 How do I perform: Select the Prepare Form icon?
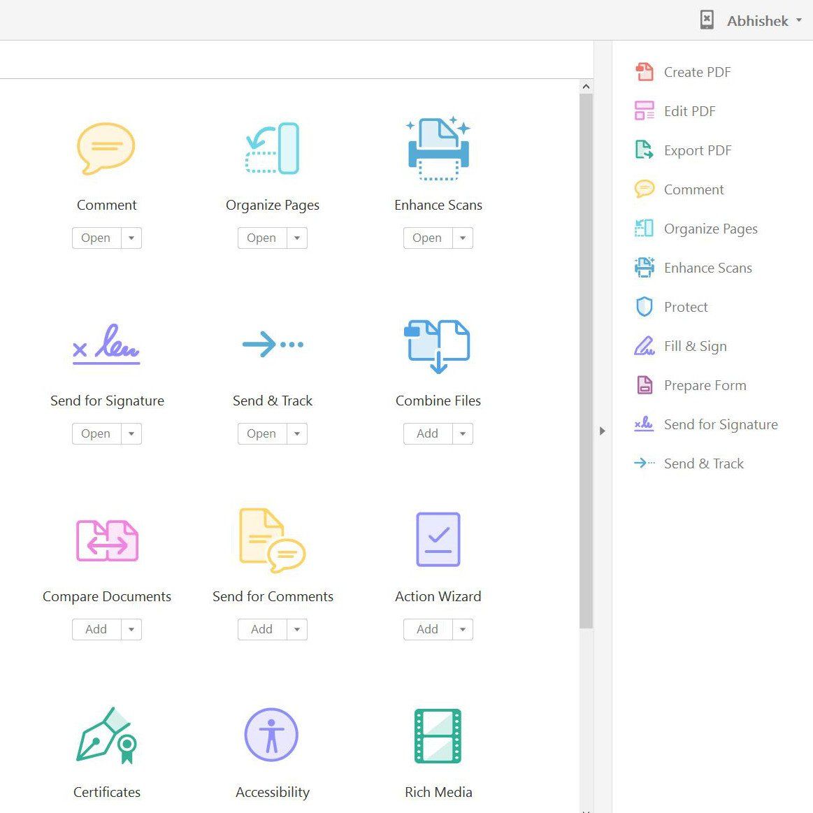pos(644,384)
